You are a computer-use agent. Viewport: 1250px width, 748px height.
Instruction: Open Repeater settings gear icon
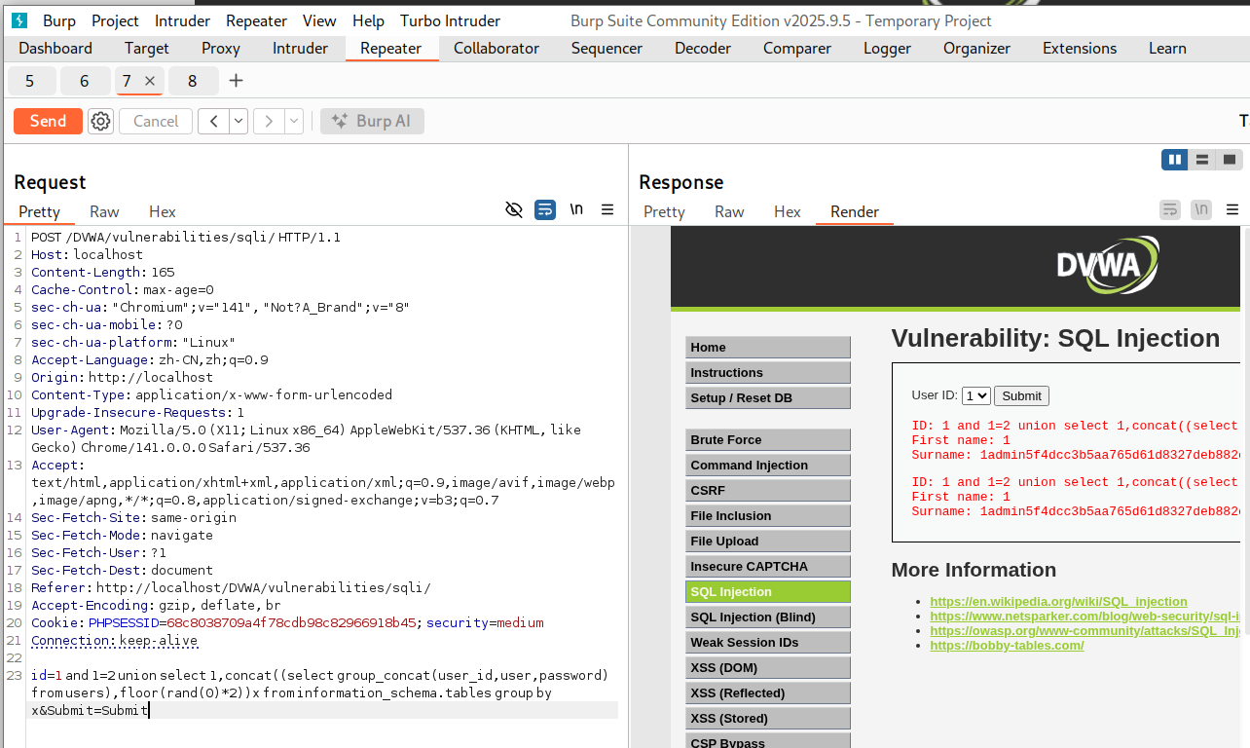click(100, 121)
